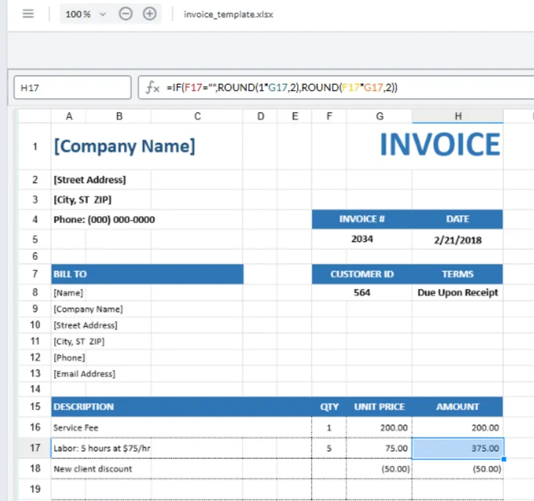Click the H17 cell name box

coord(72,88)
